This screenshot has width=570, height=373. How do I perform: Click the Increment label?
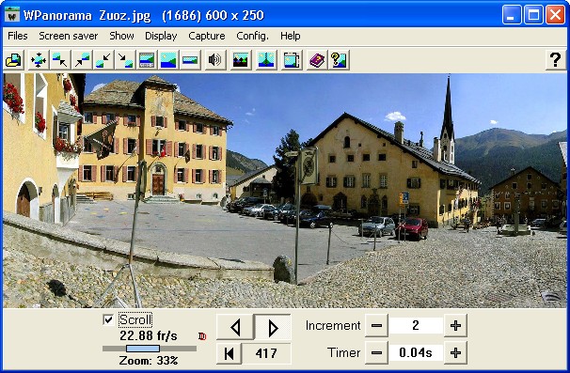pyautogui.click(x=333, y=325)
